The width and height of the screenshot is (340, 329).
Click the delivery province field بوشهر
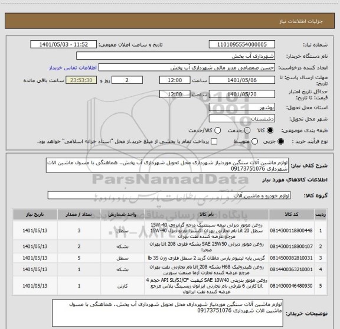pos(242,108)
